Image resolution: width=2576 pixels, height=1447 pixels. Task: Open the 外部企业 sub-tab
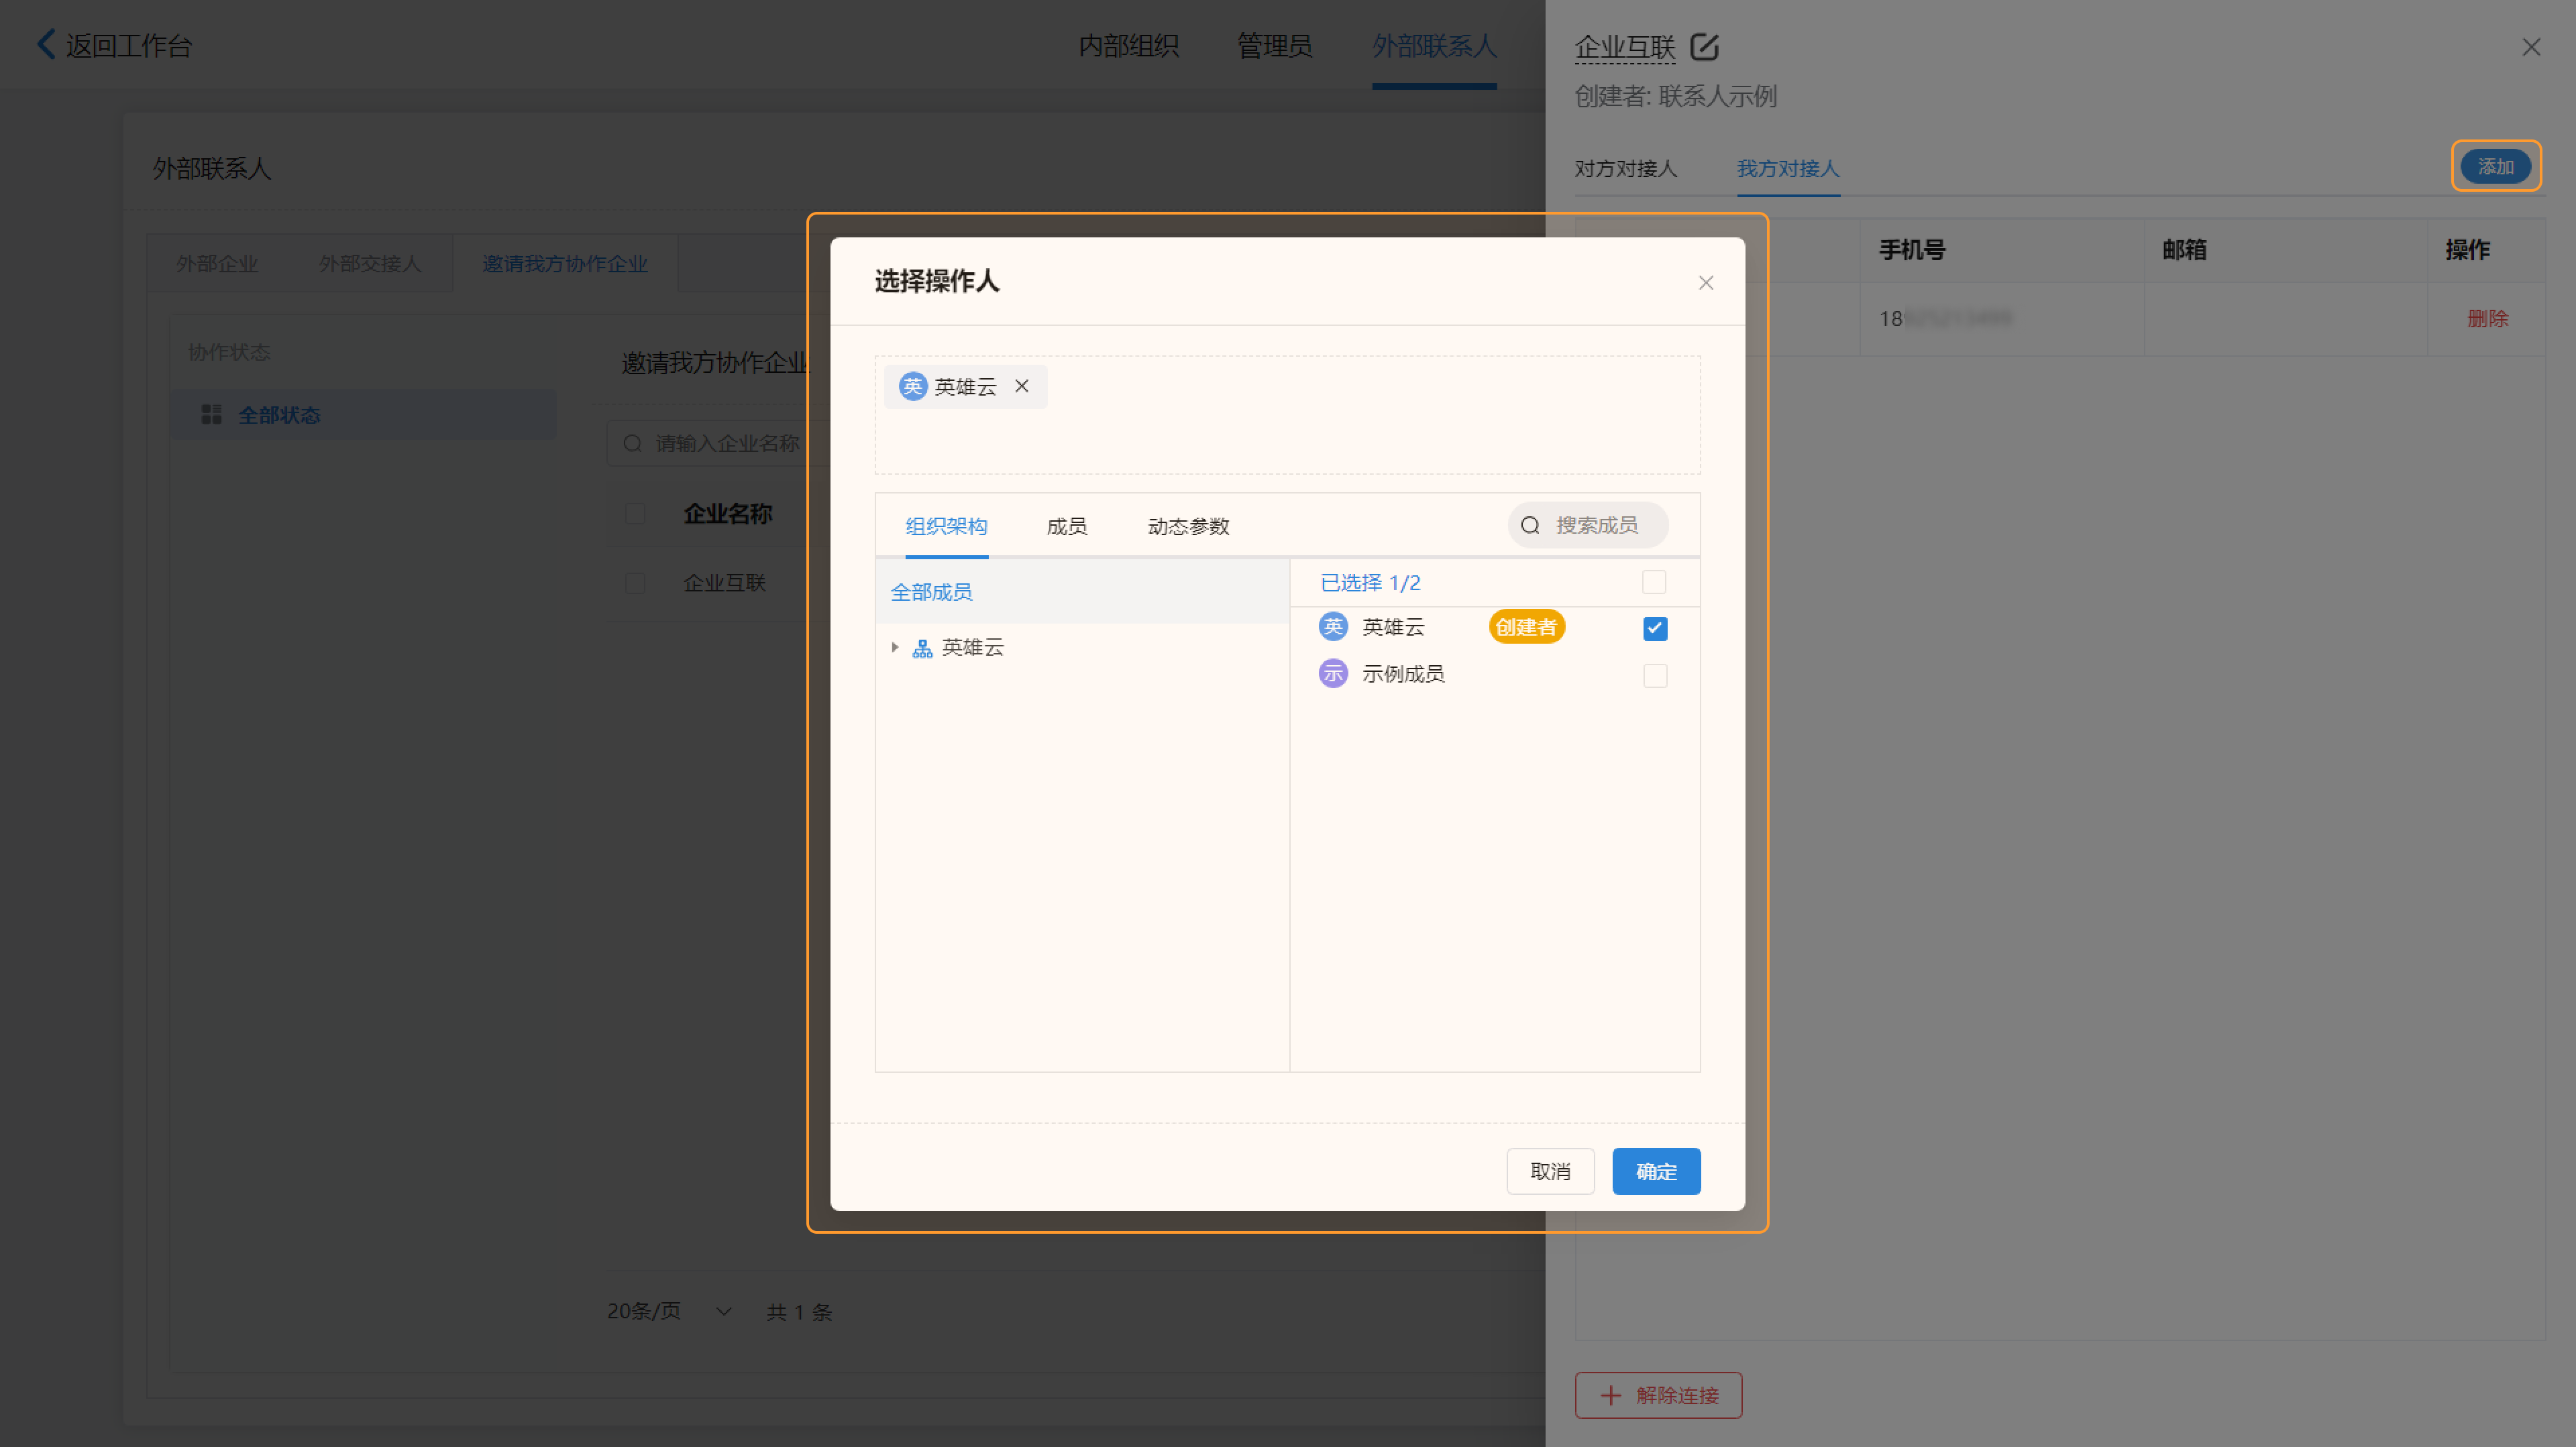[x=217, y=263]
